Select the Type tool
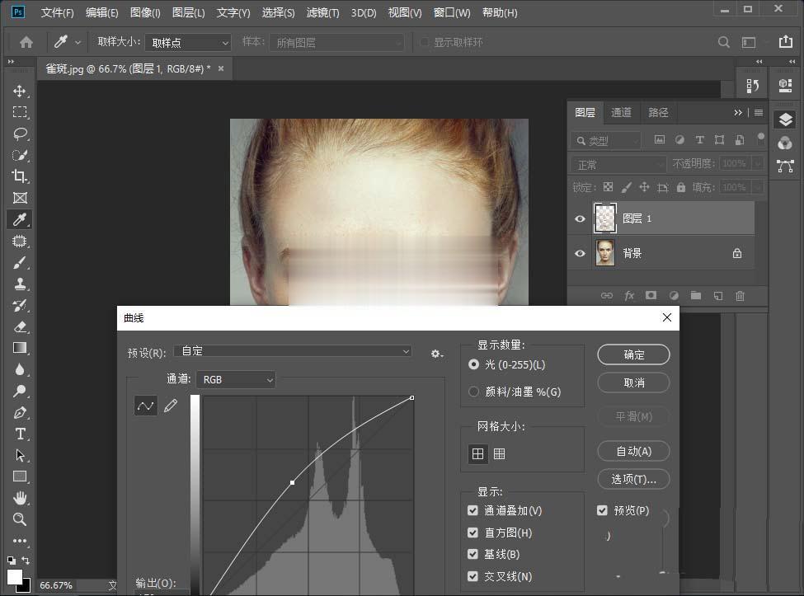The height and width of the screenshot is (596, 804). pyautogui.click(x=20, y=434)
